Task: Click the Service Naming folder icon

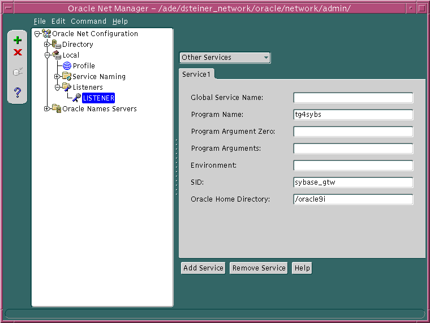Action: tap(66, 77)
